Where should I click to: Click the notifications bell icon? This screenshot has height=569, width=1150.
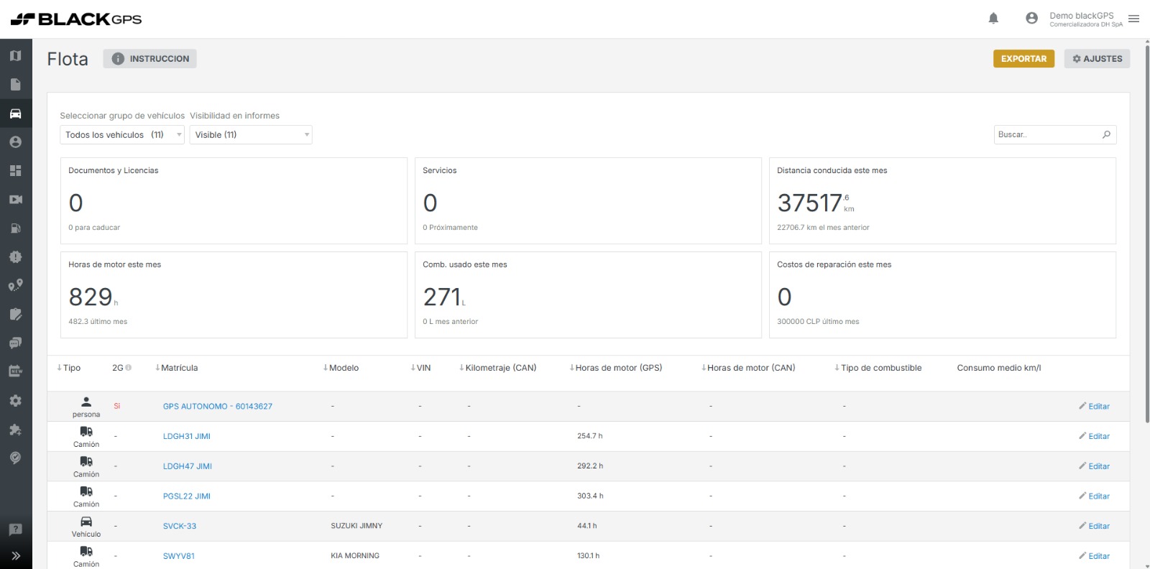tap(993, 19)
